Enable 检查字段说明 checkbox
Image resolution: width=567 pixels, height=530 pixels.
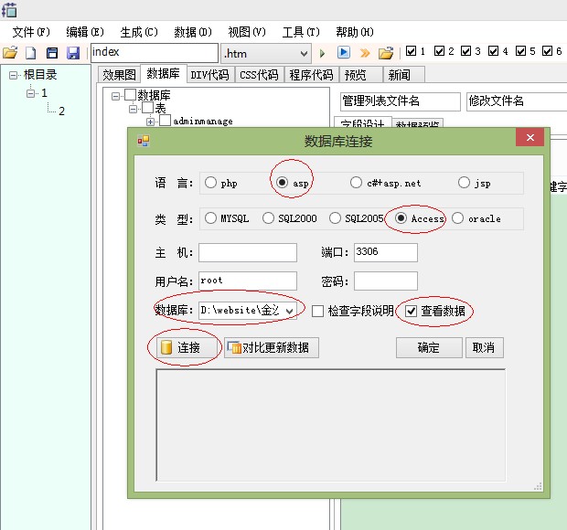tap(317, 311)
